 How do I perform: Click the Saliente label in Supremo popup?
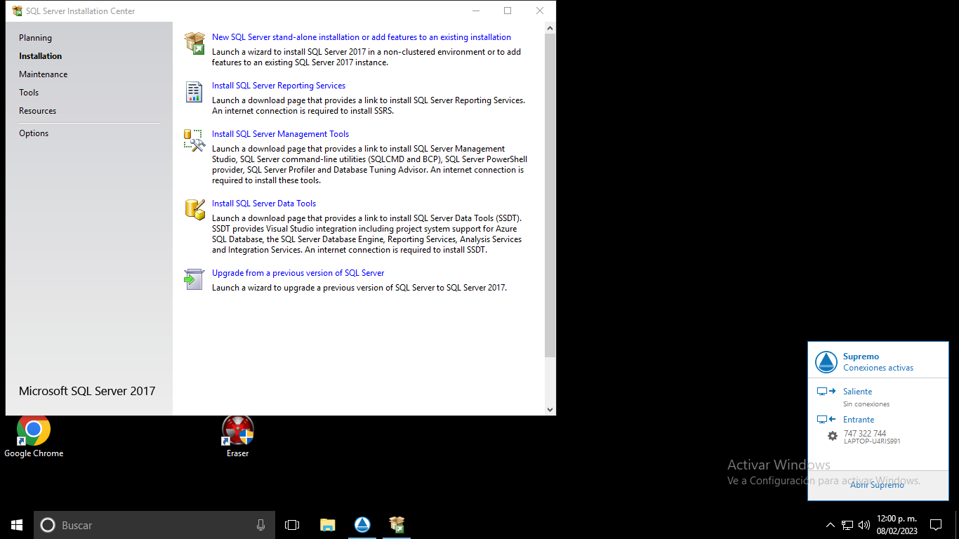pyautogui.click(x=857, y=392)
